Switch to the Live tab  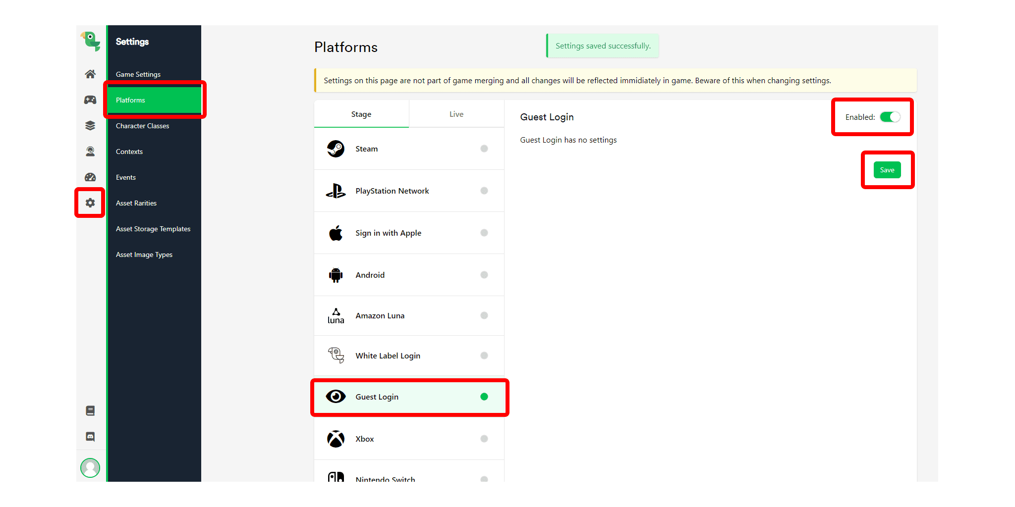coord(456,114)
